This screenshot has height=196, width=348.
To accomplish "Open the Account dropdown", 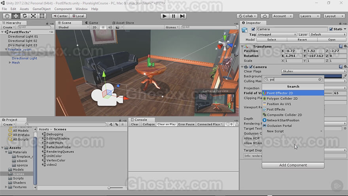I will [x=282, y=16].
